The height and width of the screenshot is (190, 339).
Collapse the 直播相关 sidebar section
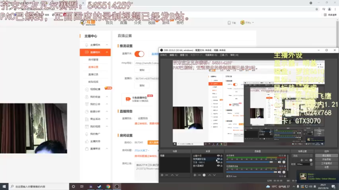pyautogui.click(x=107, y=52)
